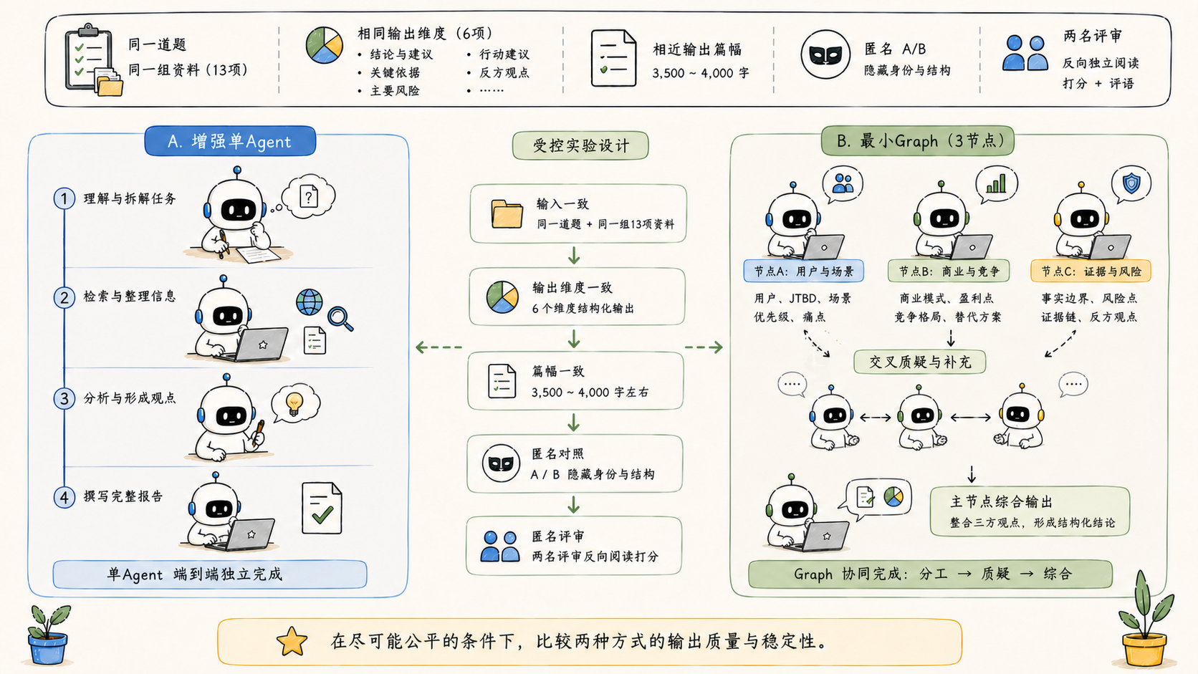This screenshot has height=674, width=1198.
Task: Click the 主要风险 bullet
Action: [x=395, y=91]
